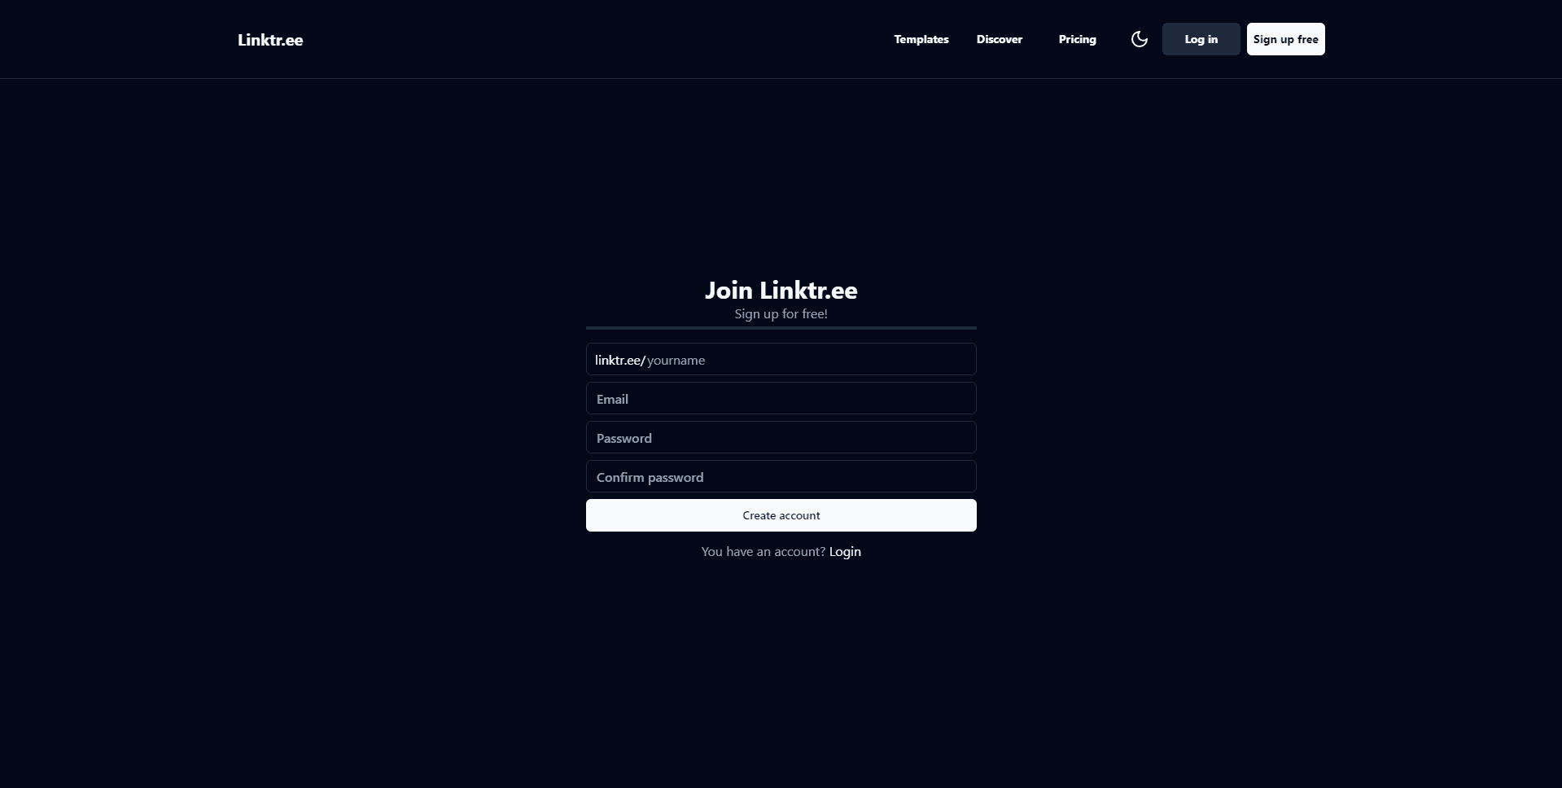Return to homepage via the Linktr.ee wordmark
This screenshot has width=1562, height=788.
(269, 39)
